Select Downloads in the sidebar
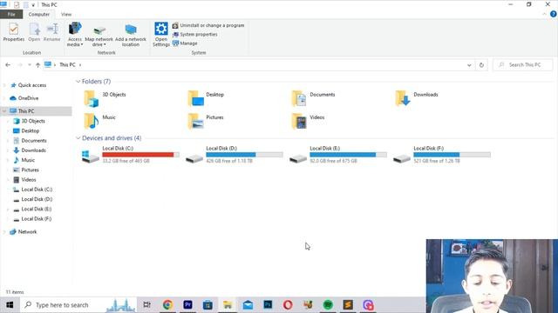The height and width of the screenshot is (313, 558). pos(33,150)
